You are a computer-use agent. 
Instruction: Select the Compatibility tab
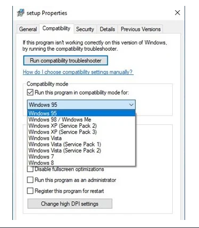[x=56, y=28]
